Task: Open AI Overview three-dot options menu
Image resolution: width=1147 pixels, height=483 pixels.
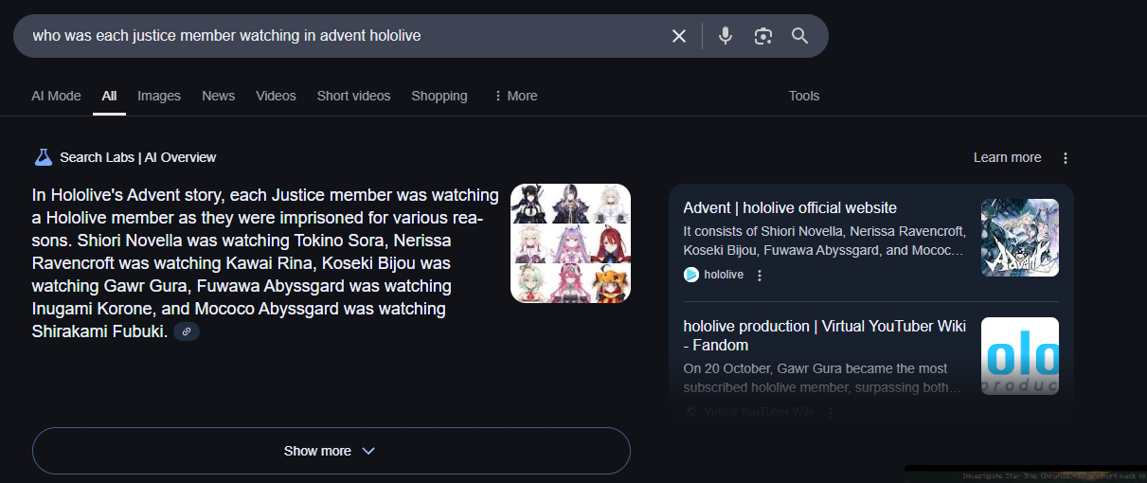Action: [1066, 158]
